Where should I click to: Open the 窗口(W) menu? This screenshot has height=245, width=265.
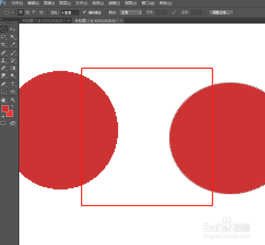(x=148, y=3)
